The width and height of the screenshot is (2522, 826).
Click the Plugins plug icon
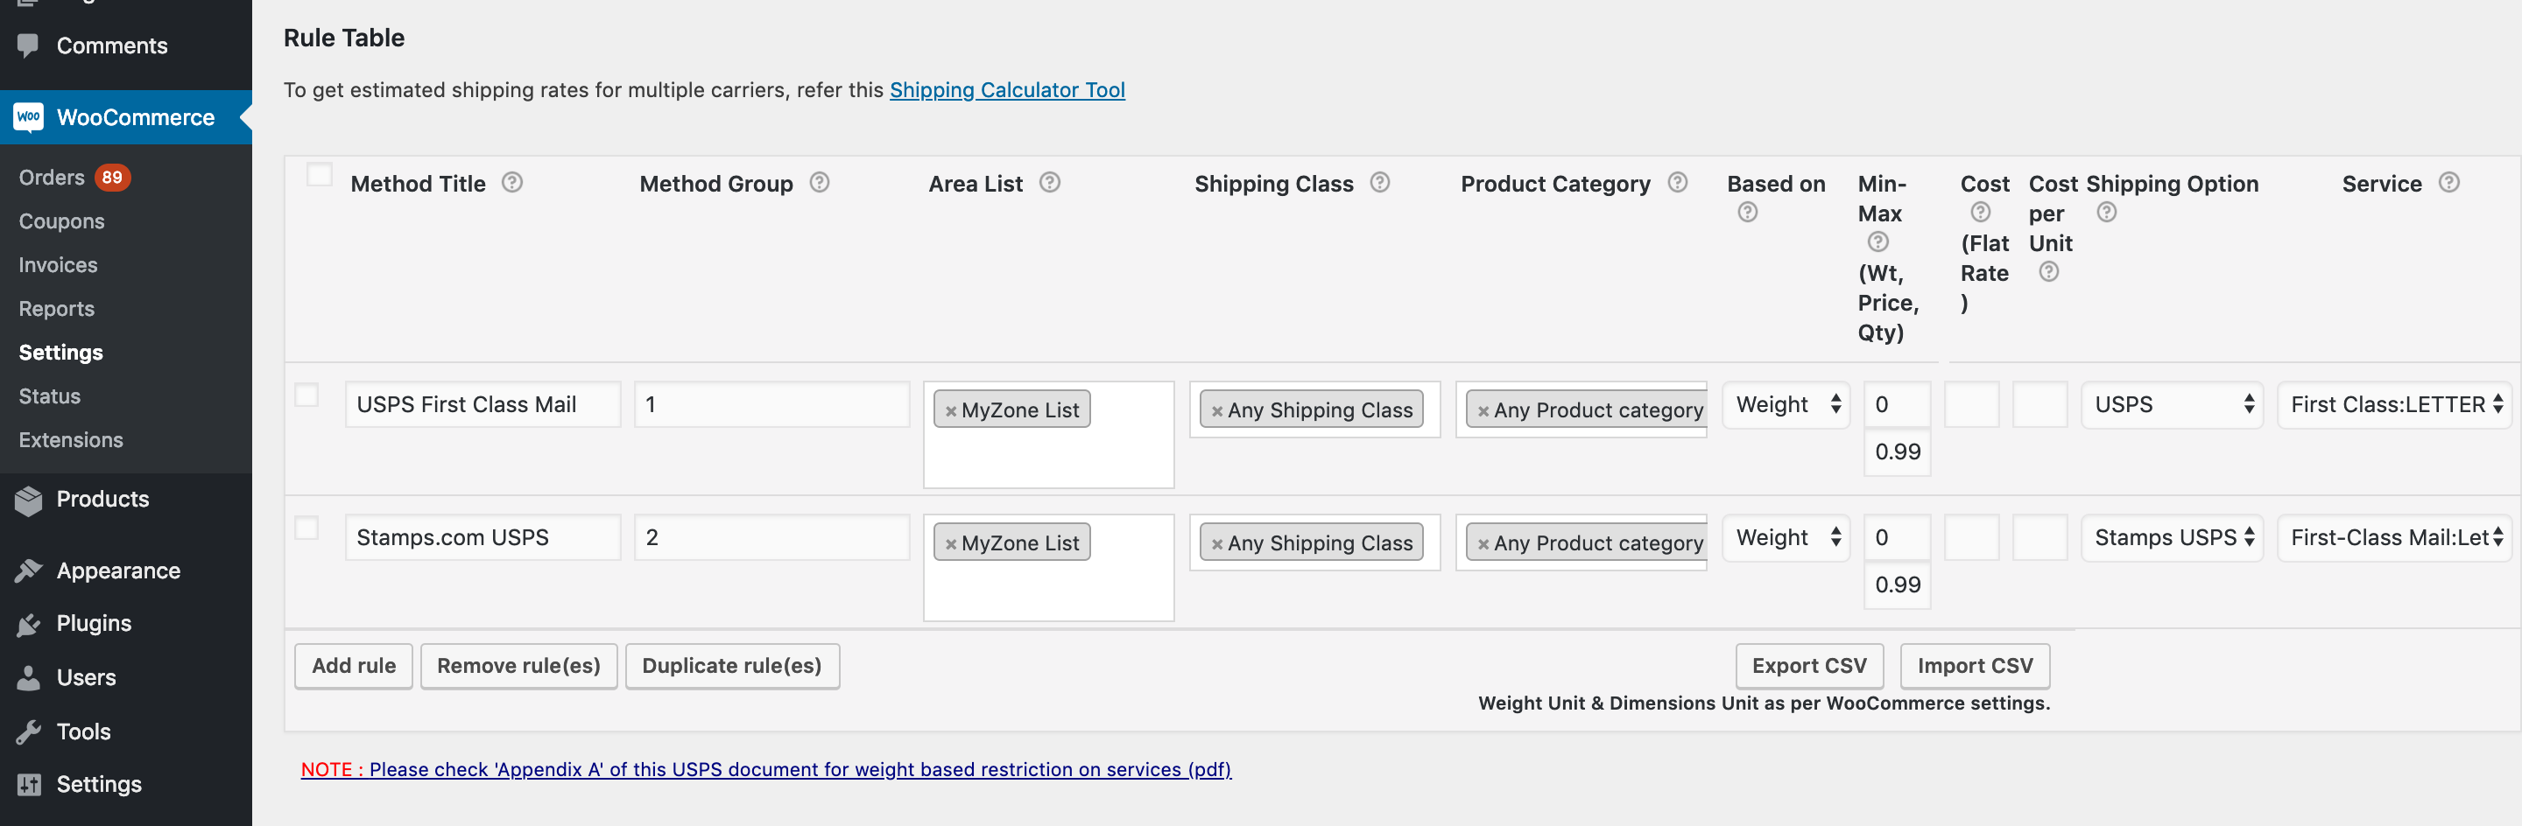[28, 625]
